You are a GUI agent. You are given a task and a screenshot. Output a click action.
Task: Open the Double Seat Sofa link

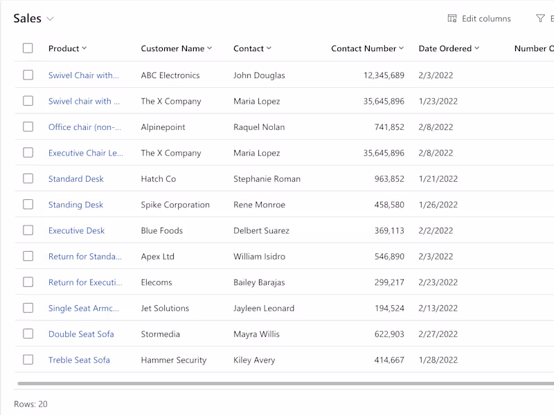click(81, 334)
